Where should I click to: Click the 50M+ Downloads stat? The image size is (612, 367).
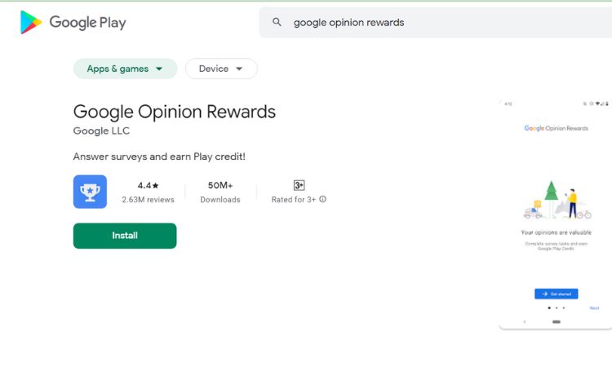[220, 192]
